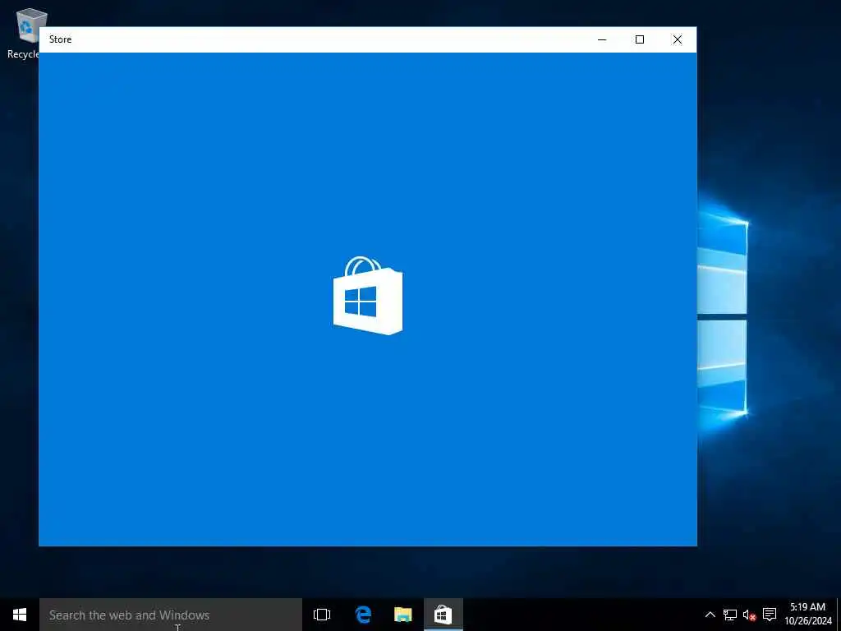
Task: Open the network status icon
Action: point(729,615)
